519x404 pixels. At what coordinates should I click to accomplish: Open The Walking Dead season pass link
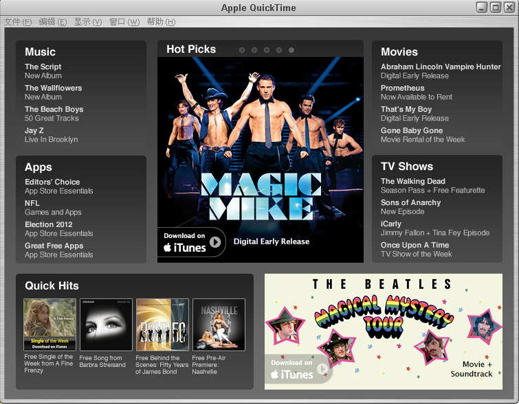[x=413, y=182]
